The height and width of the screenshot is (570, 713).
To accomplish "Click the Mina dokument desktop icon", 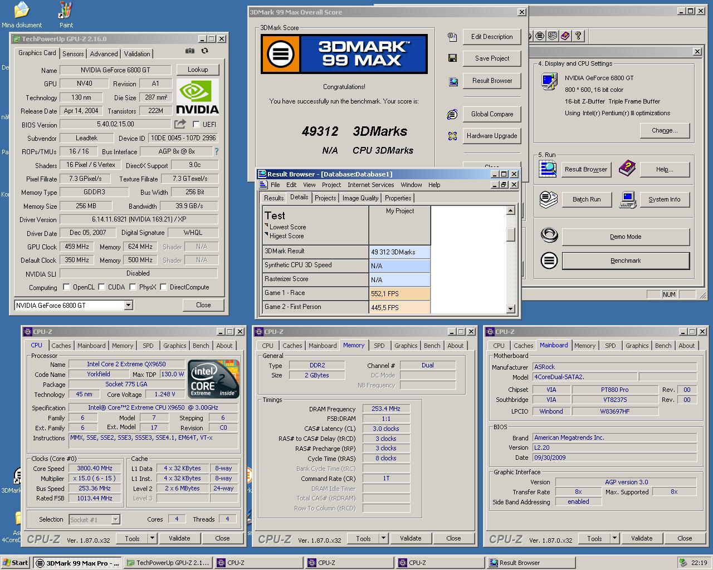I will point(22,14).
